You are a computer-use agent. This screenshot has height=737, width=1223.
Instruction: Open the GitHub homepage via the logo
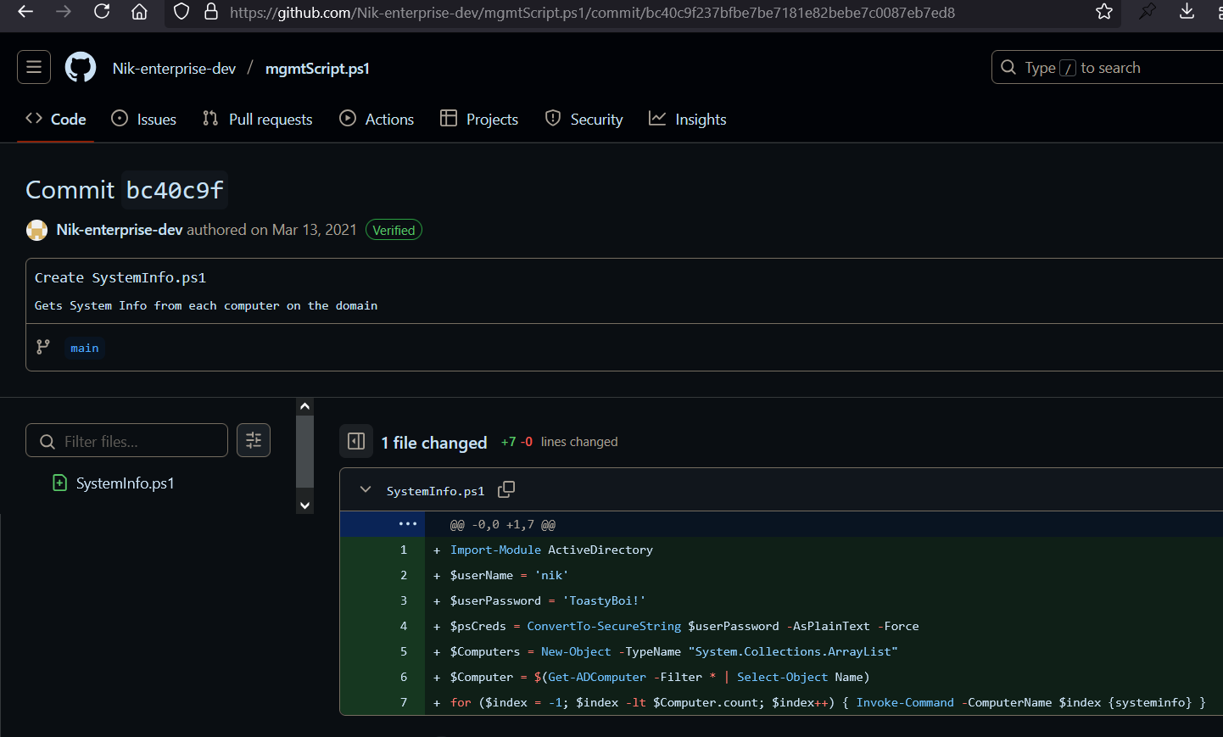[x=80, y=66]
